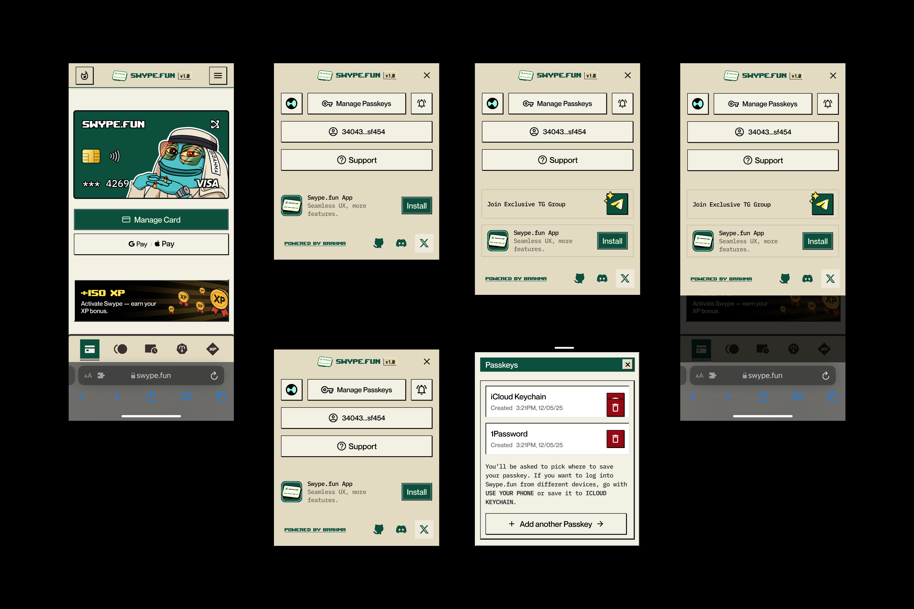This screenshot has width=914, height=609.
Task: Reload the page from the home screen's Safari bar
Action: pyautogui.click(x=214, y=376)
